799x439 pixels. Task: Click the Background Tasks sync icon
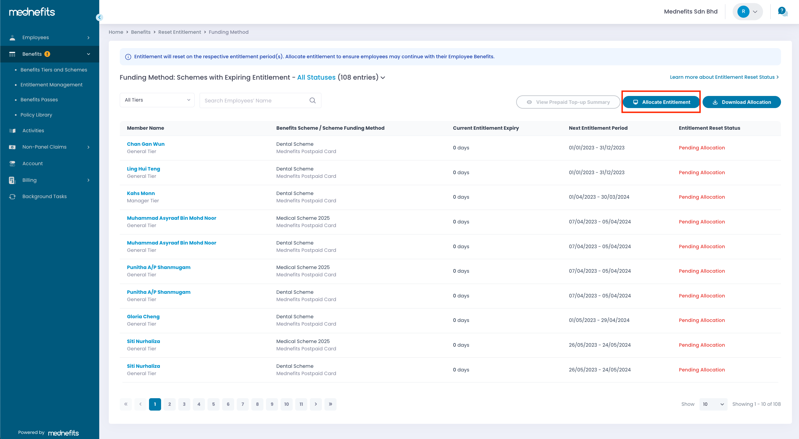pyautogui.click(x=12, y=196)
